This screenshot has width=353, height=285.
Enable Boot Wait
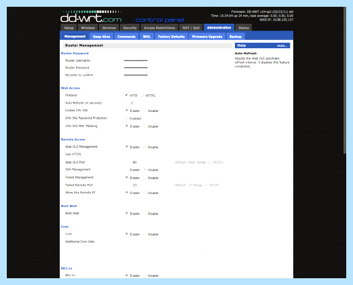127,213
